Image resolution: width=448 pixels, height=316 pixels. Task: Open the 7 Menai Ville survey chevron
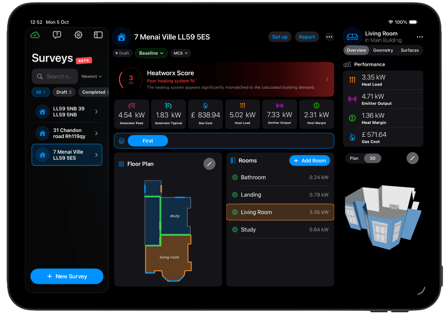click(x=96, y=155)
